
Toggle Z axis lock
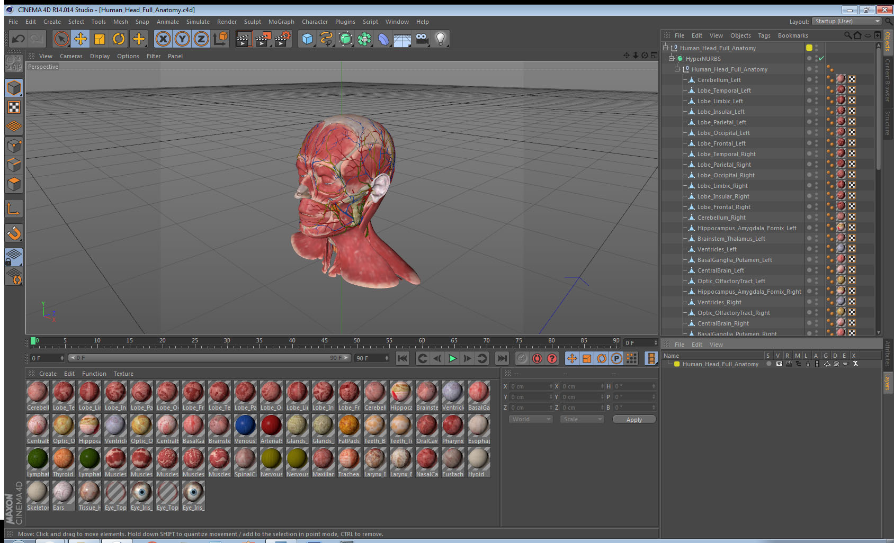[201, 39]
